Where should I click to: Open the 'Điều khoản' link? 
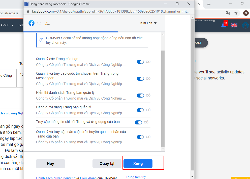[88, 177]
